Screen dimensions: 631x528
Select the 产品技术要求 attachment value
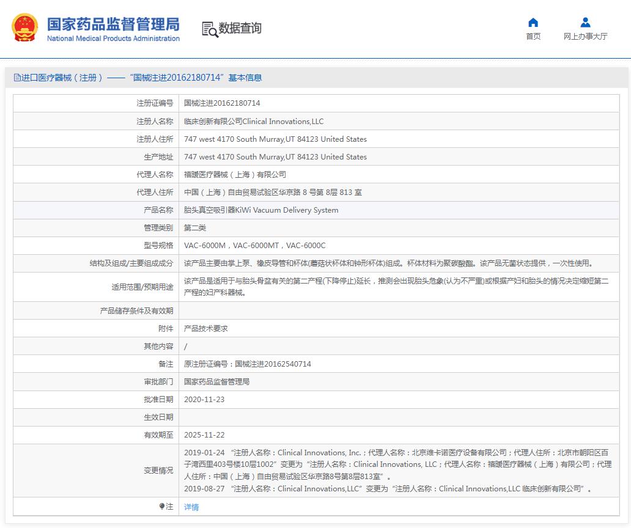point(205,328)
